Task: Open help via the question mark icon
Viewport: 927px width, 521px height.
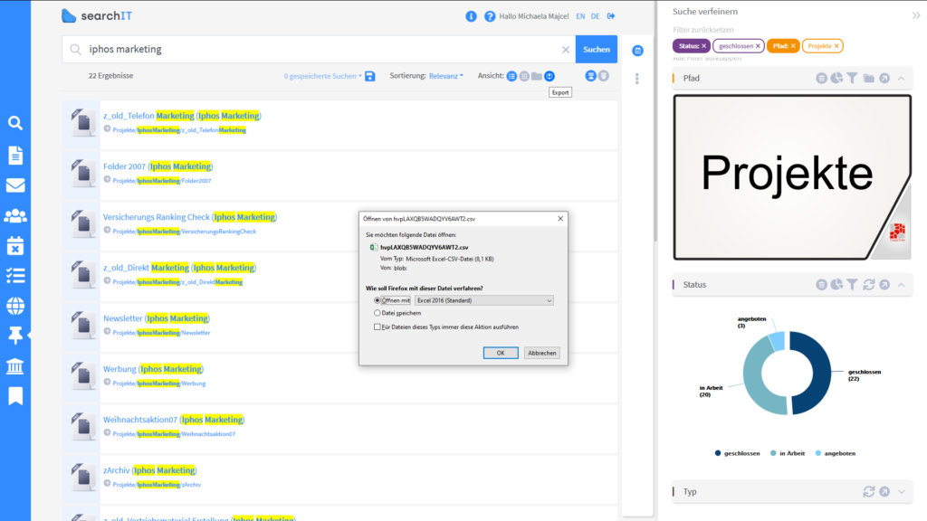Action: pyautogui.click(x=490, y=16)
